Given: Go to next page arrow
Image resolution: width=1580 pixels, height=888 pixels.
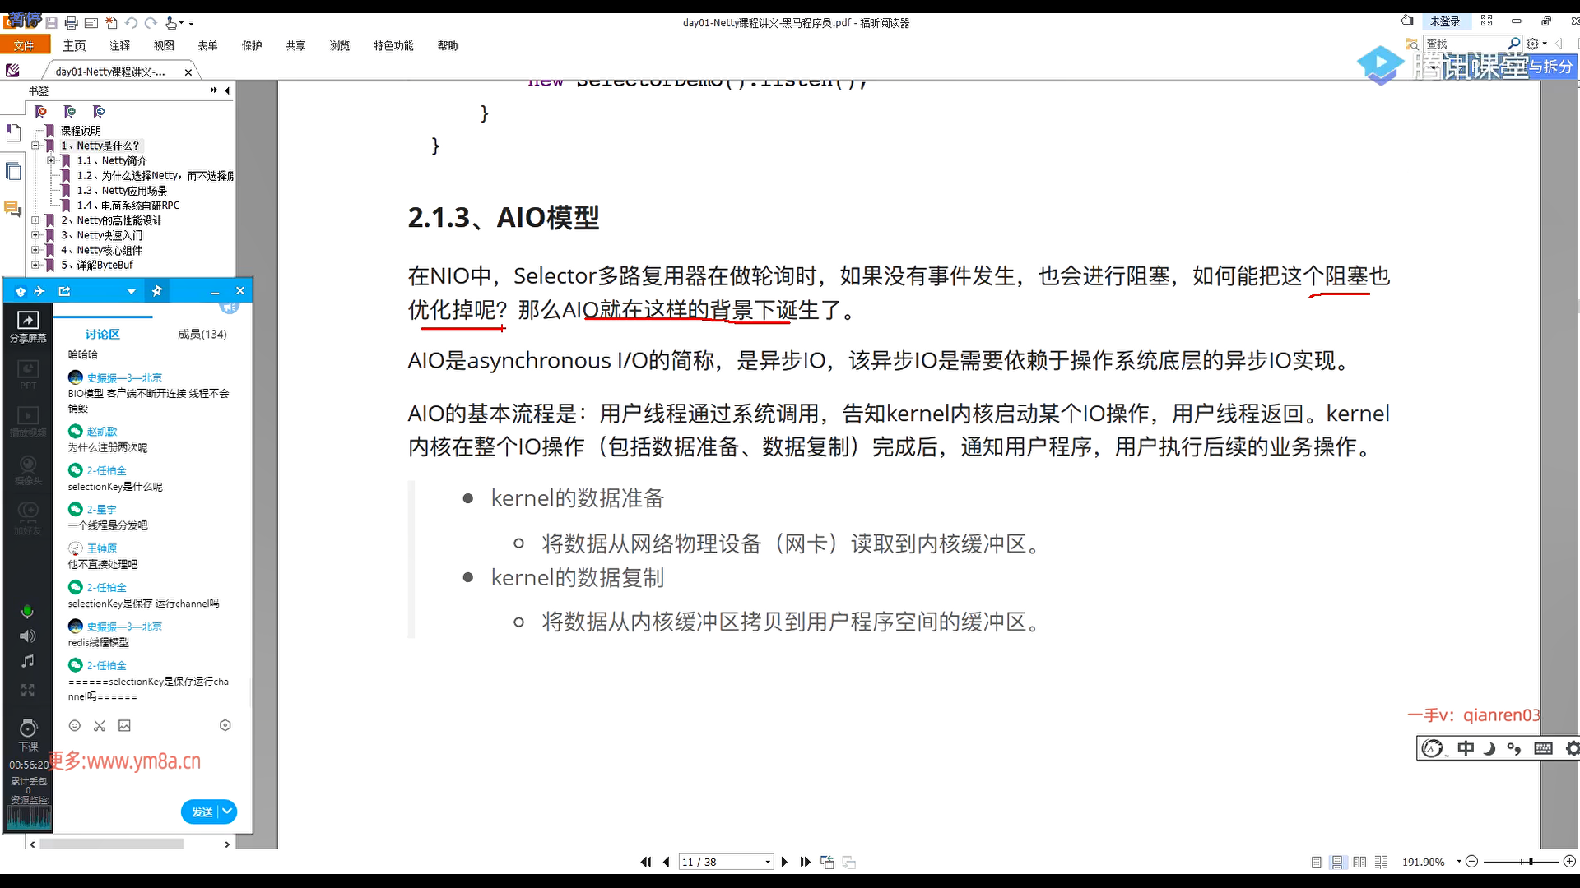Looking at the screenshot, I should 784,862.
